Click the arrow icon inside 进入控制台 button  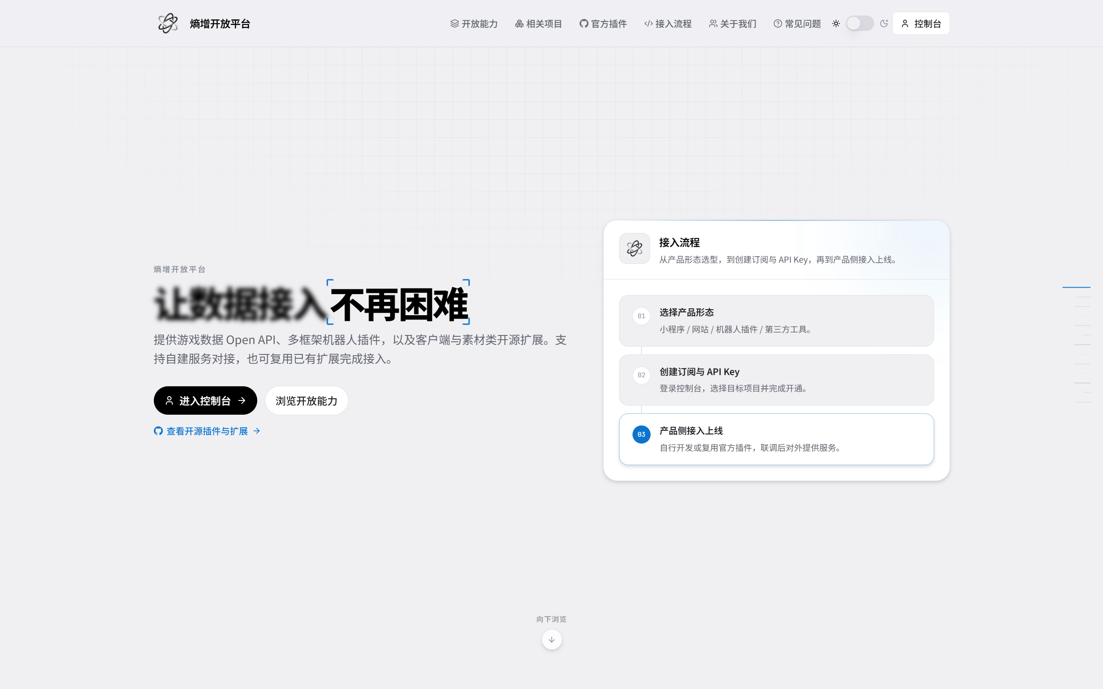(x=242, y=400)
